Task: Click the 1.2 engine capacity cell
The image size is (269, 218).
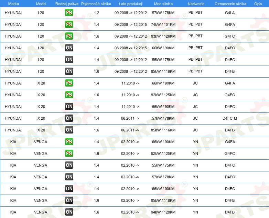Action: (96, 13)
